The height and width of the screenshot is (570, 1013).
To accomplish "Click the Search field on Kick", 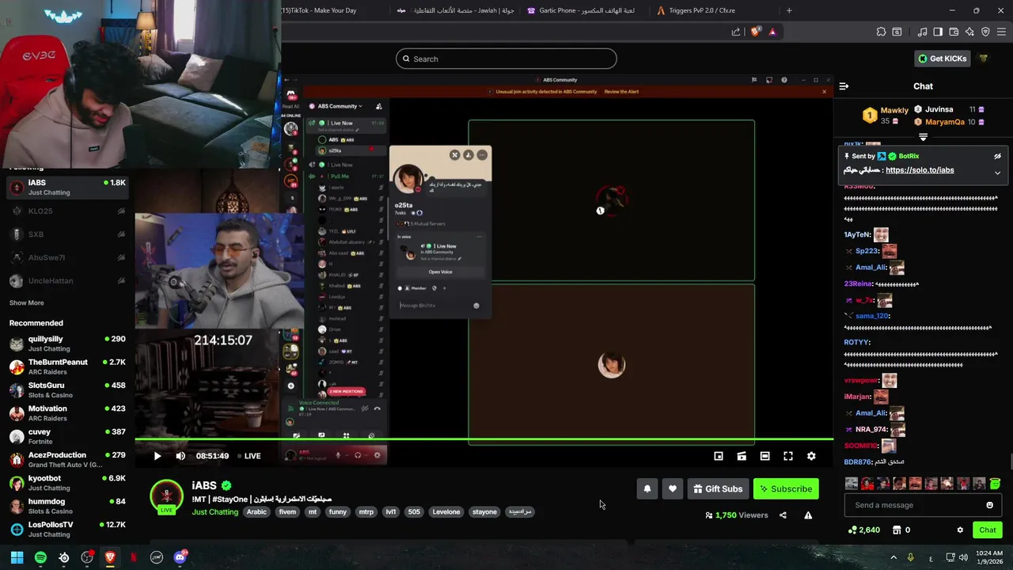I will click(x=506, y=59).
